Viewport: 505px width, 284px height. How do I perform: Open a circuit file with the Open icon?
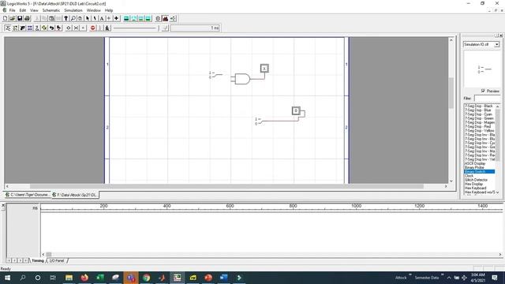13,19
